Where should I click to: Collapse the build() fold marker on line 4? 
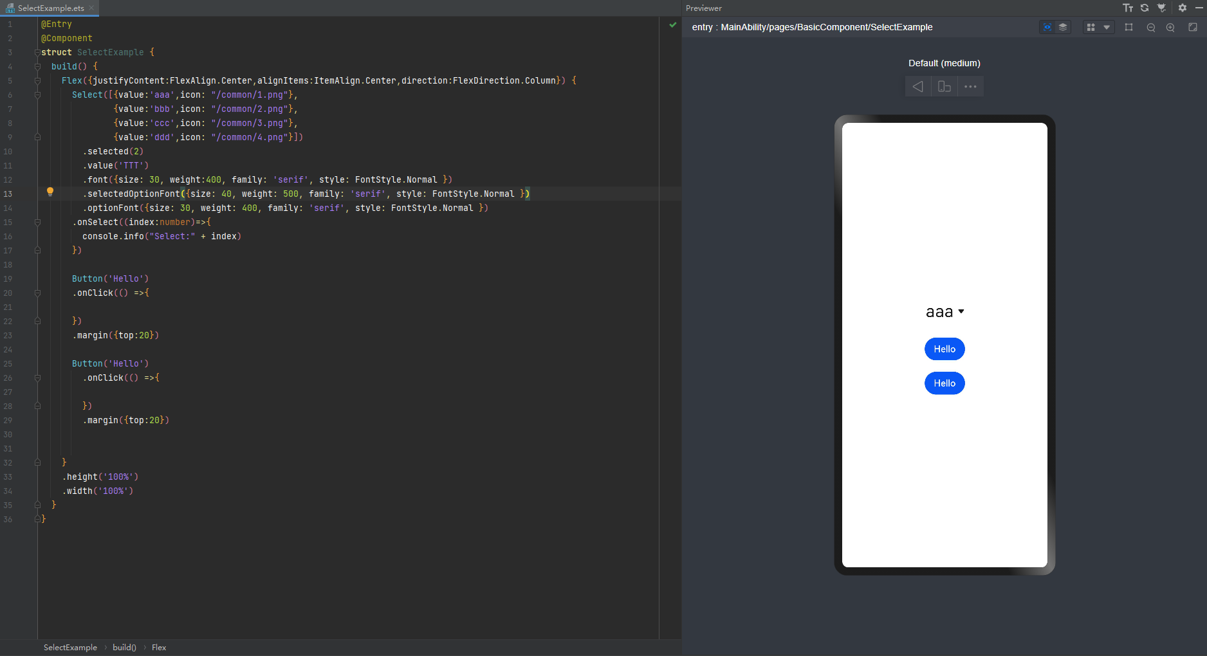[37, 66]
